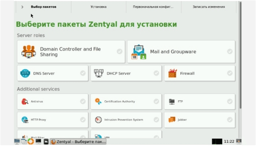Tick the Jabber checkmark
This screenshot has height=147, width=256.
click(x=230, y=120)
